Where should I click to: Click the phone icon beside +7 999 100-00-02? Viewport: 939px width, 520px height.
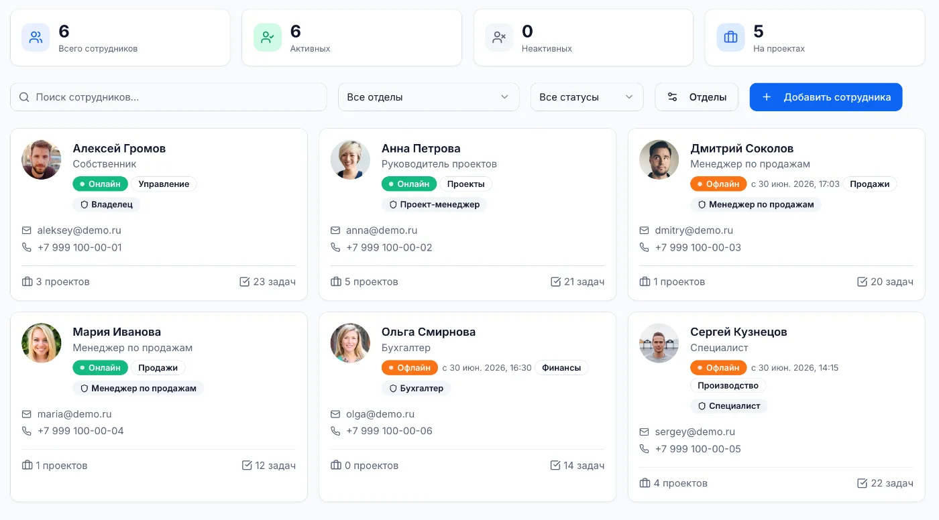(x=335, y=247)
